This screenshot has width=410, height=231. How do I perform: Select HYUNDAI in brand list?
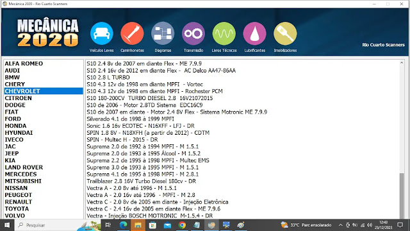pos(44,133)
